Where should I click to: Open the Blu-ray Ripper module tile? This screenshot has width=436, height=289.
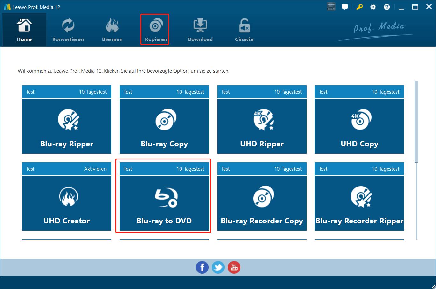click(67, 126)
